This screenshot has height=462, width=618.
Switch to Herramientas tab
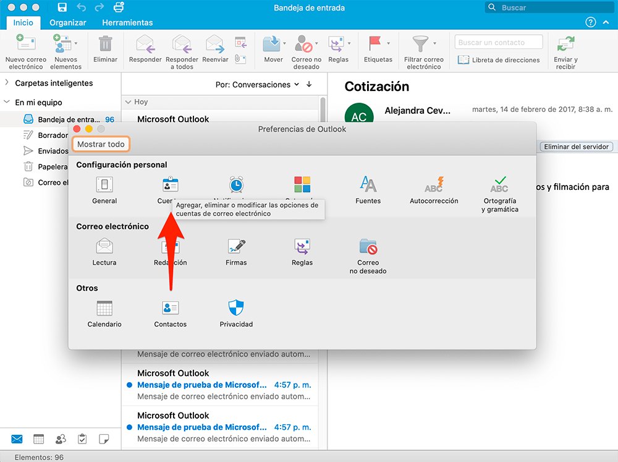click(127, 22)
